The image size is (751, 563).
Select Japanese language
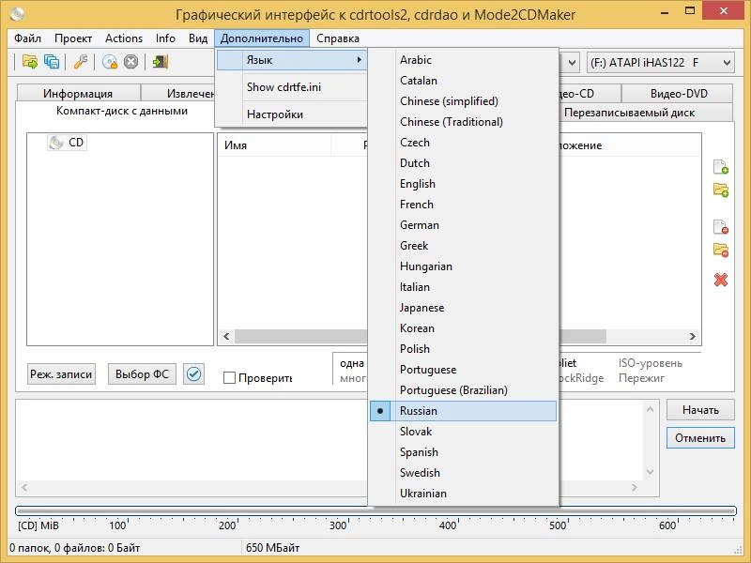(463, 308)
